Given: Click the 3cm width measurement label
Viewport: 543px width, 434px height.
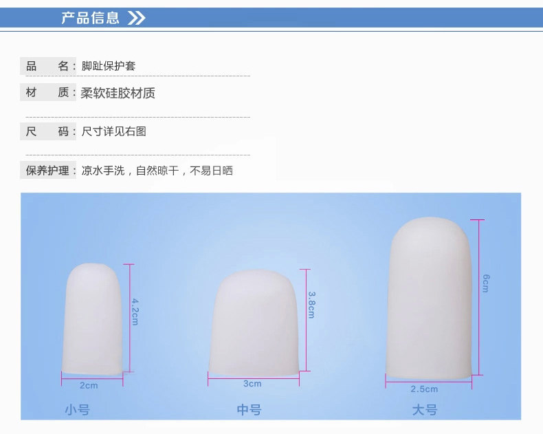Looking at the screenshot, I should click(x=252, y=384).
